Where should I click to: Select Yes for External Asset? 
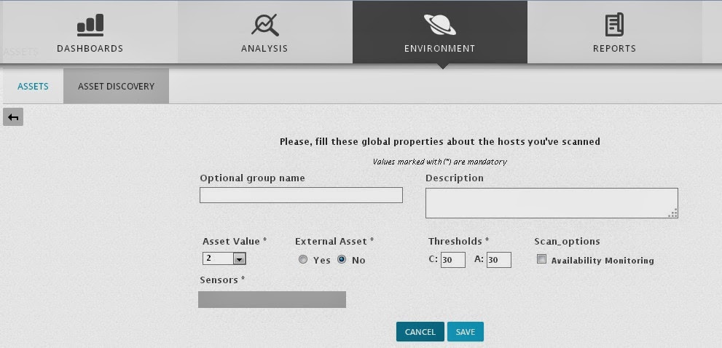click(303, 260)
